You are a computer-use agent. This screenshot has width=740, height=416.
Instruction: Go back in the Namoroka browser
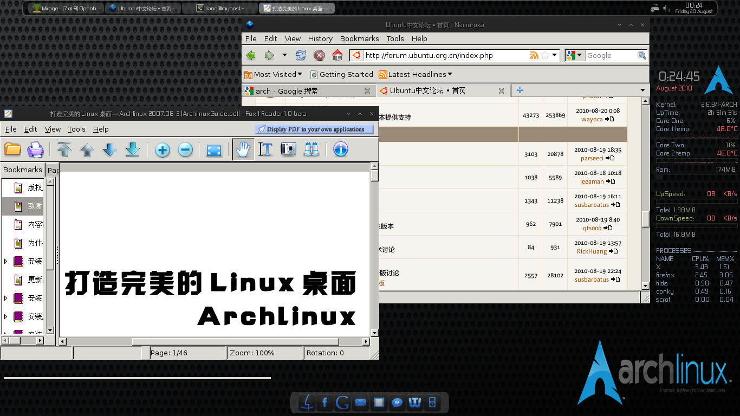(251, 55)
